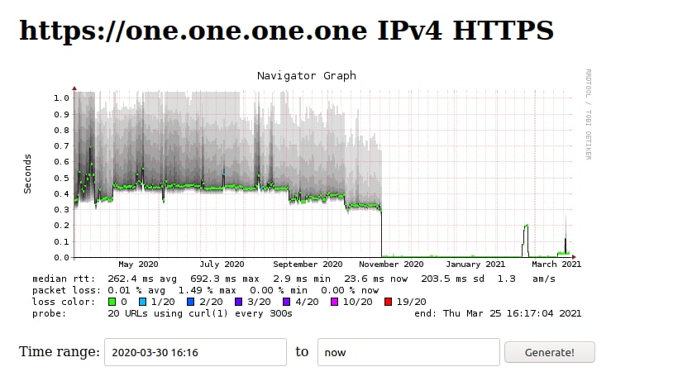Click the 23.6 ms now value
Screen dimensions: 673x386
tap(376, 279)
